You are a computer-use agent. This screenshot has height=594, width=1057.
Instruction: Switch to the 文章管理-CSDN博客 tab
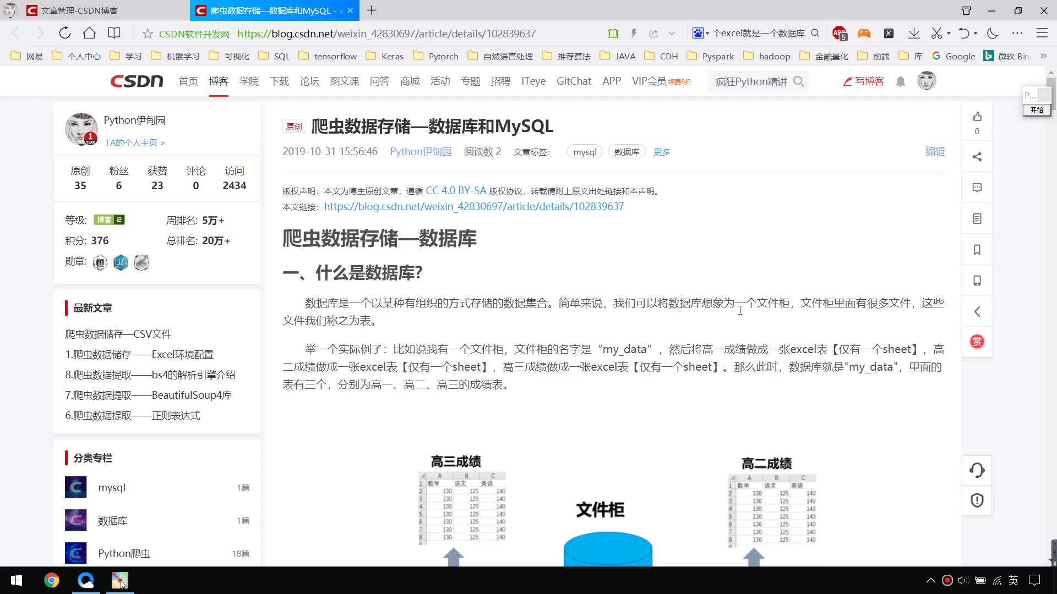point(80,10)
